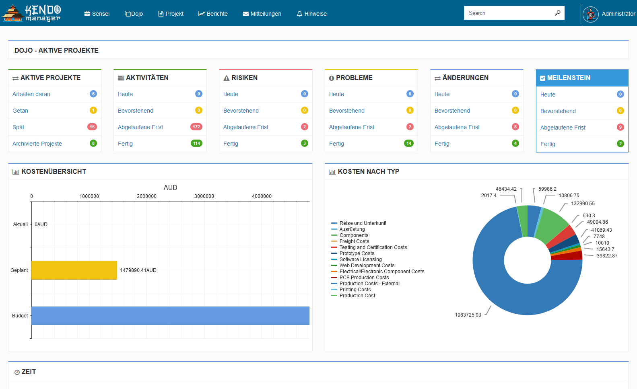Click the Administrator avatar image
The height and width of the screenshot is (389, 637).
[590, 14]
